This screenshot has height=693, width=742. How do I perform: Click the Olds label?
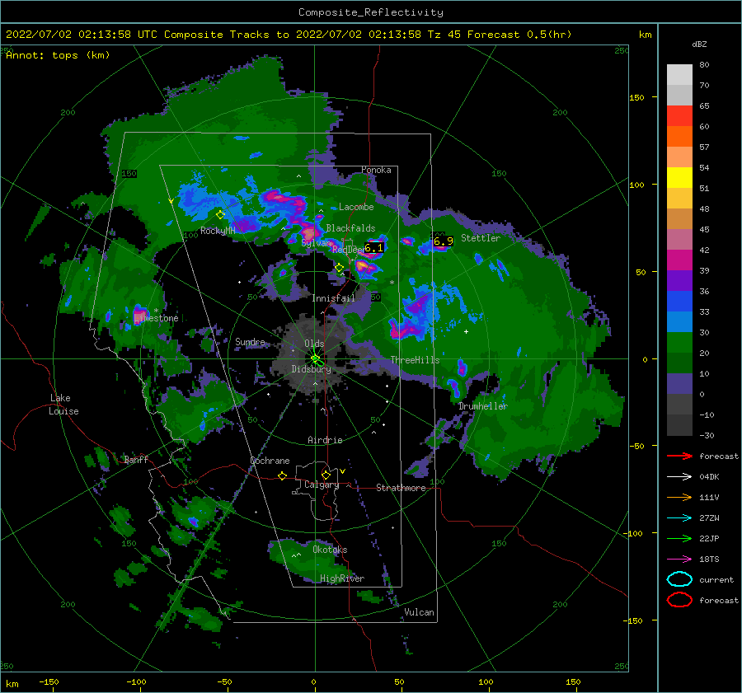pos(314,344)
